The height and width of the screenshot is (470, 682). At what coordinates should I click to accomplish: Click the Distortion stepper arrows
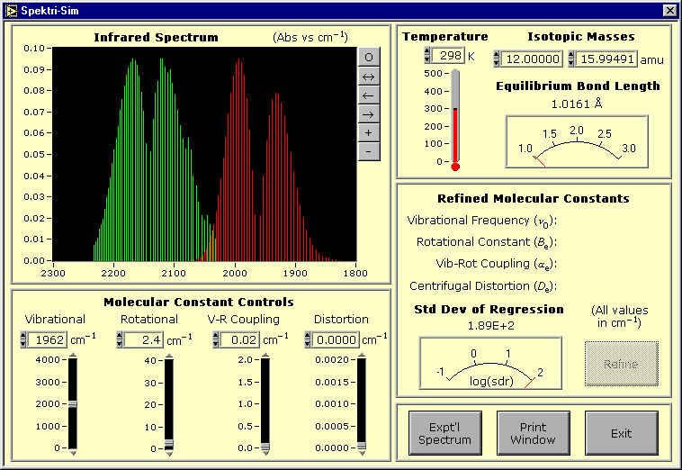pyautogui.click(x=310, y=339)
